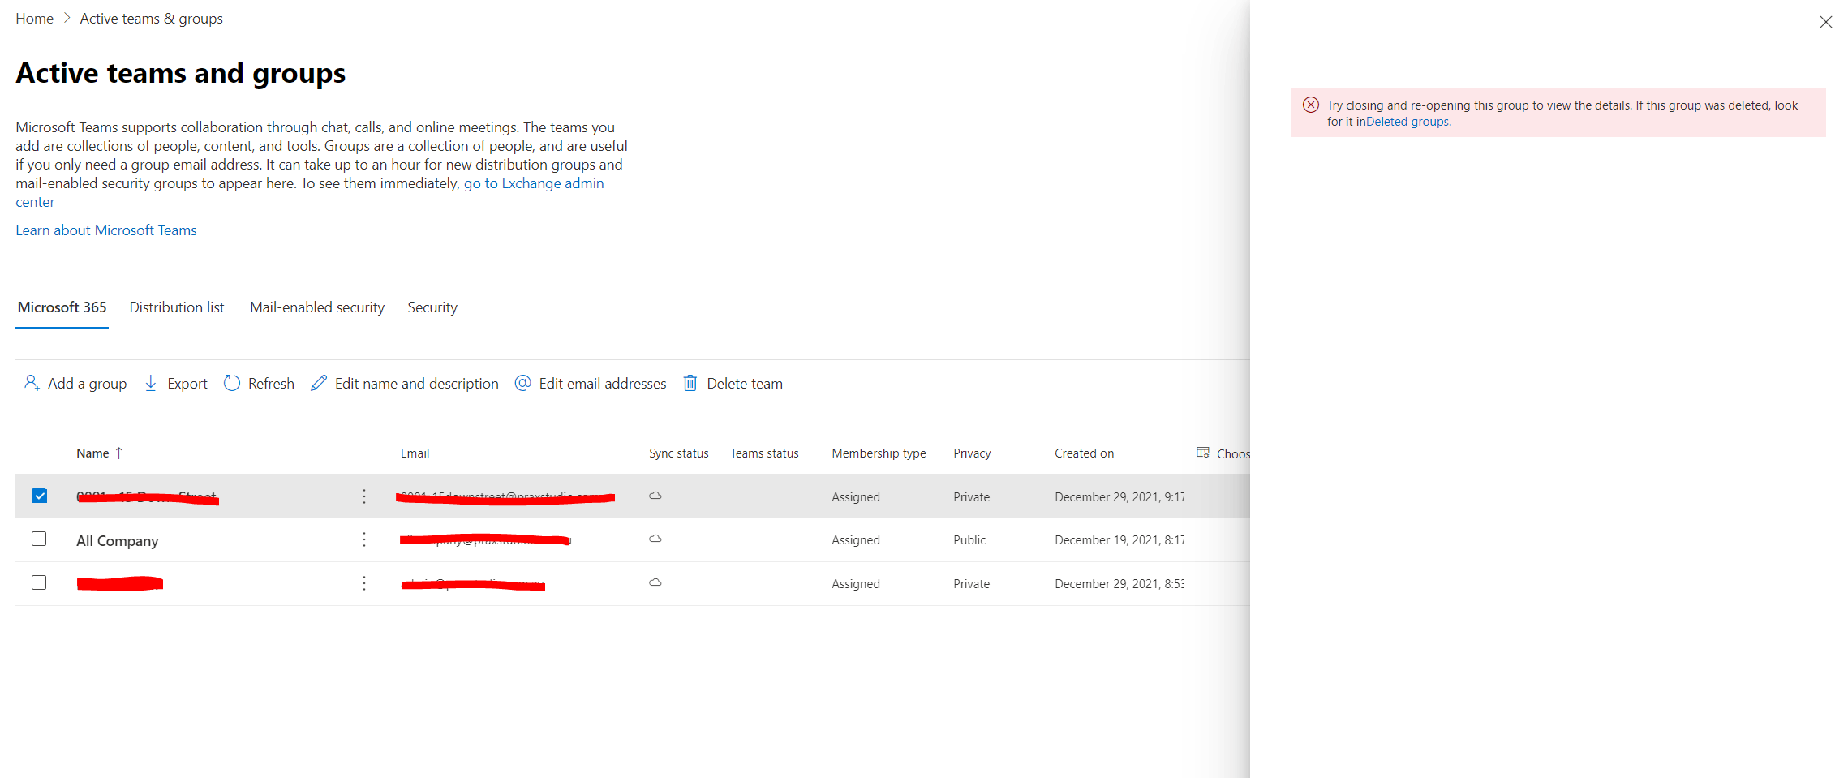This screenshot has height=778, width=1835.
Task: Click the trash icon for Delete team
Action: coord(690,383)
